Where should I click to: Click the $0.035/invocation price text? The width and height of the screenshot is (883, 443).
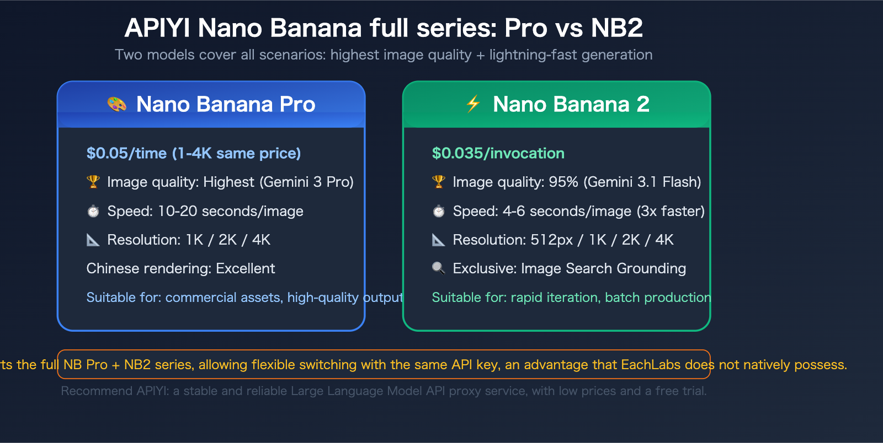[498, 153]
